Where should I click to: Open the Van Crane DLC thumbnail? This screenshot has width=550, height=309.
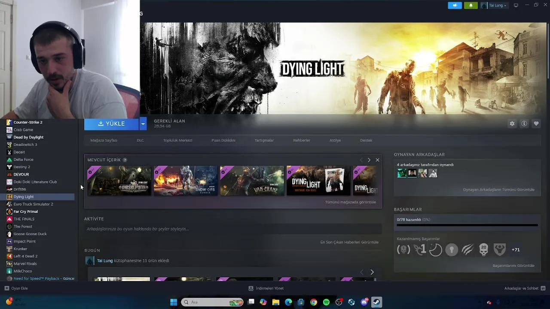pyautogui.click(x=252, y=181)
